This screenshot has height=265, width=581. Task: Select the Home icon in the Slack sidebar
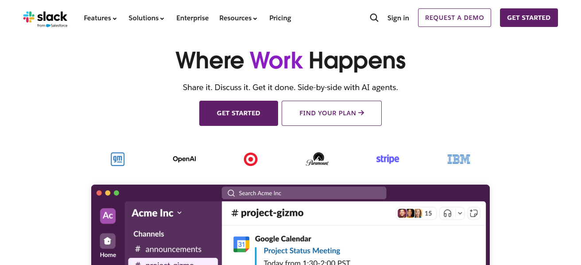[108, 241]
